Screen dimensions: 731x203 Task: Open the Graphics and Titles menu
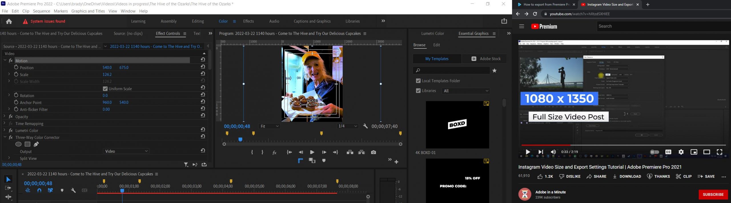(88, 11)
